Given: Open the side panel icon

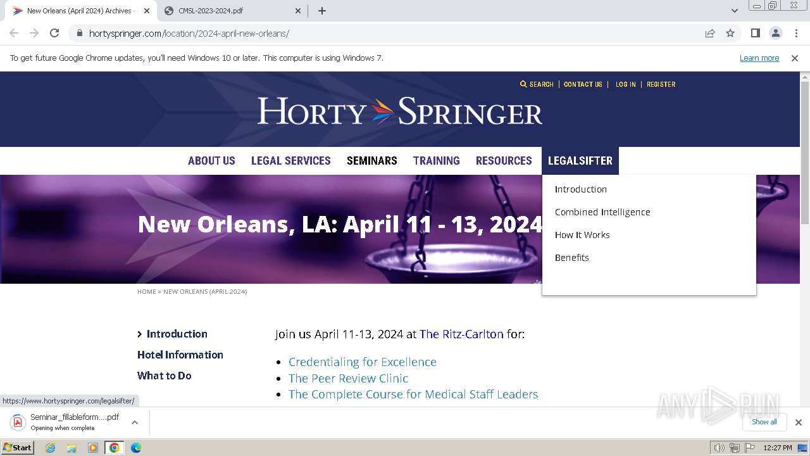Looking at the screenshot, I should click(x=755, y=33).
